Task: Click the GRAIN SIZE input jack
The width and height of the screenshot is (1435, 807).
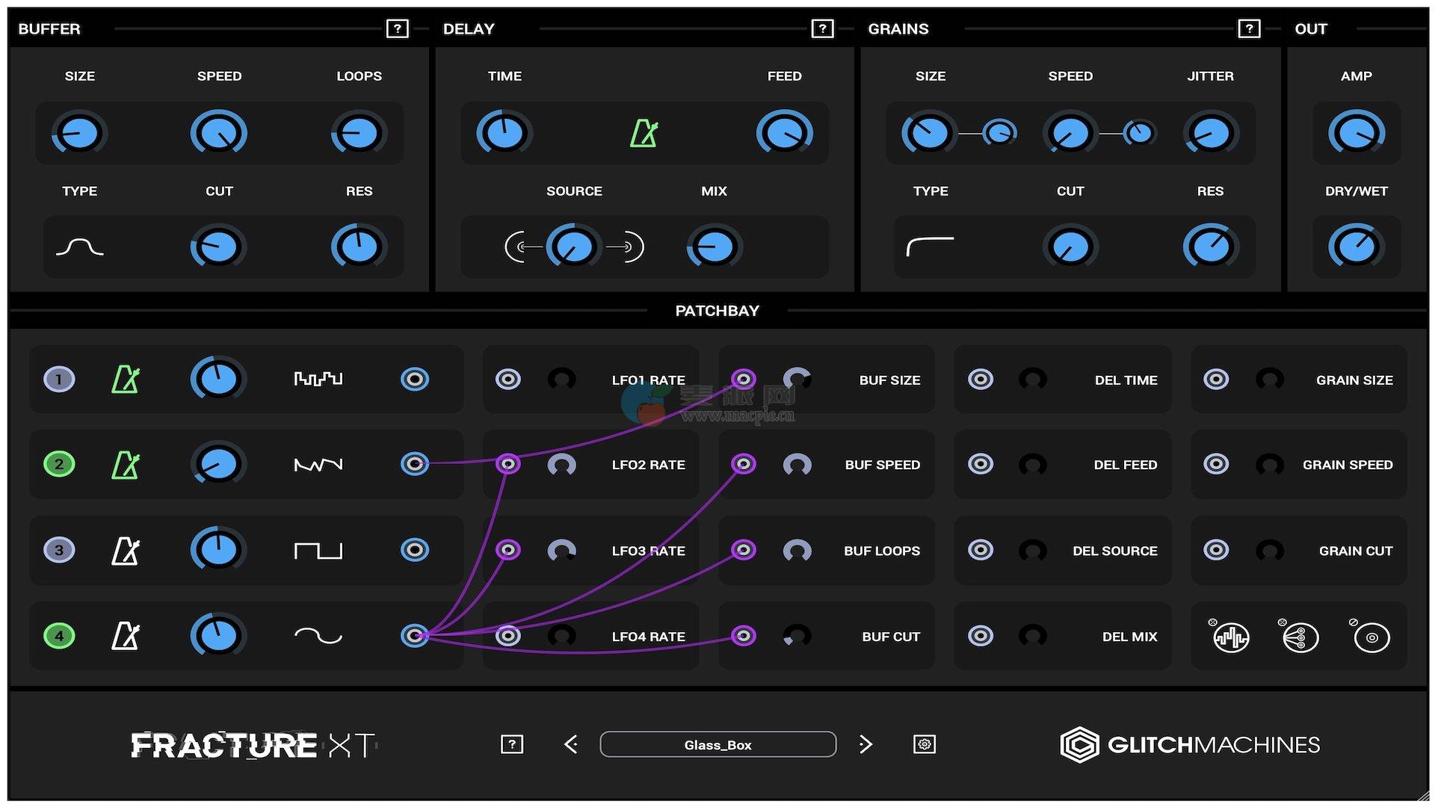Action: pos(1216,379)
